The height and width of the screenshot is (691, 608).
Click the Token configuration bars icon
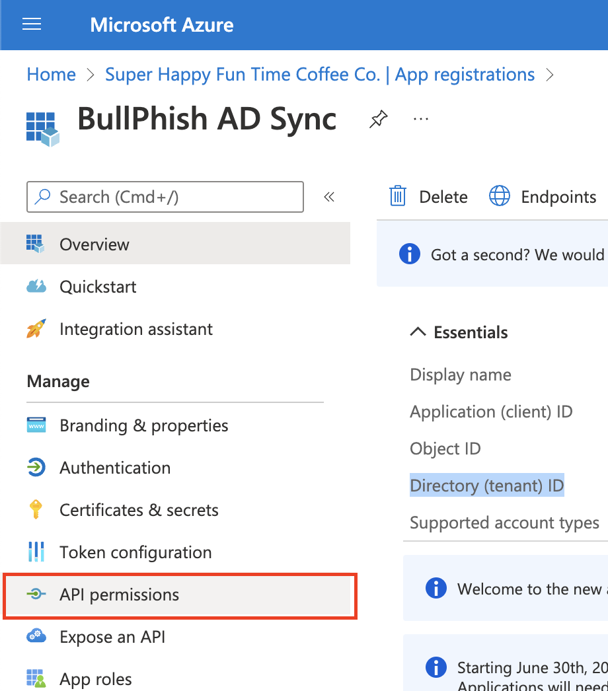pos(36,552)
